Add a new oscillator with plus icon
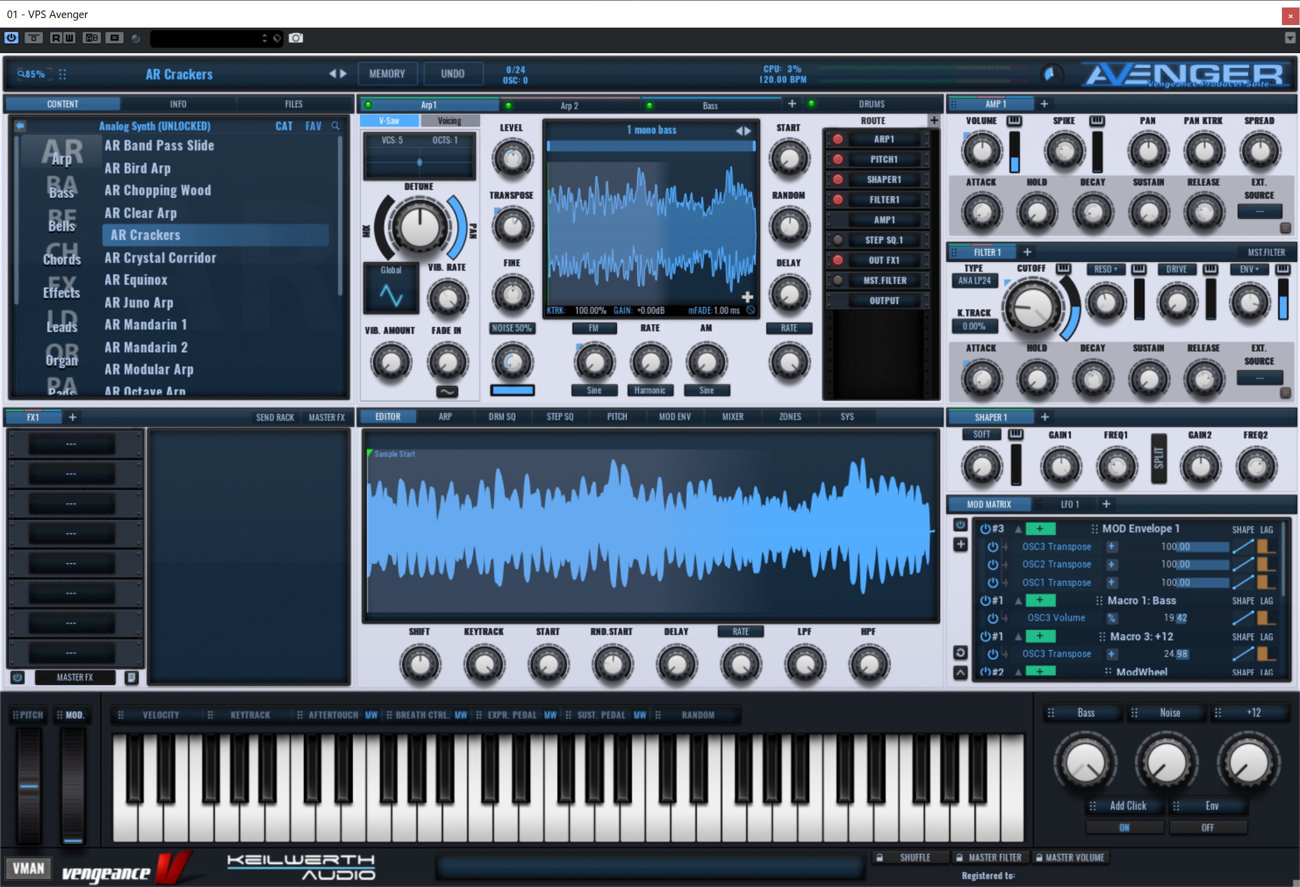The image size is (1300, 887). click(792, 104)
